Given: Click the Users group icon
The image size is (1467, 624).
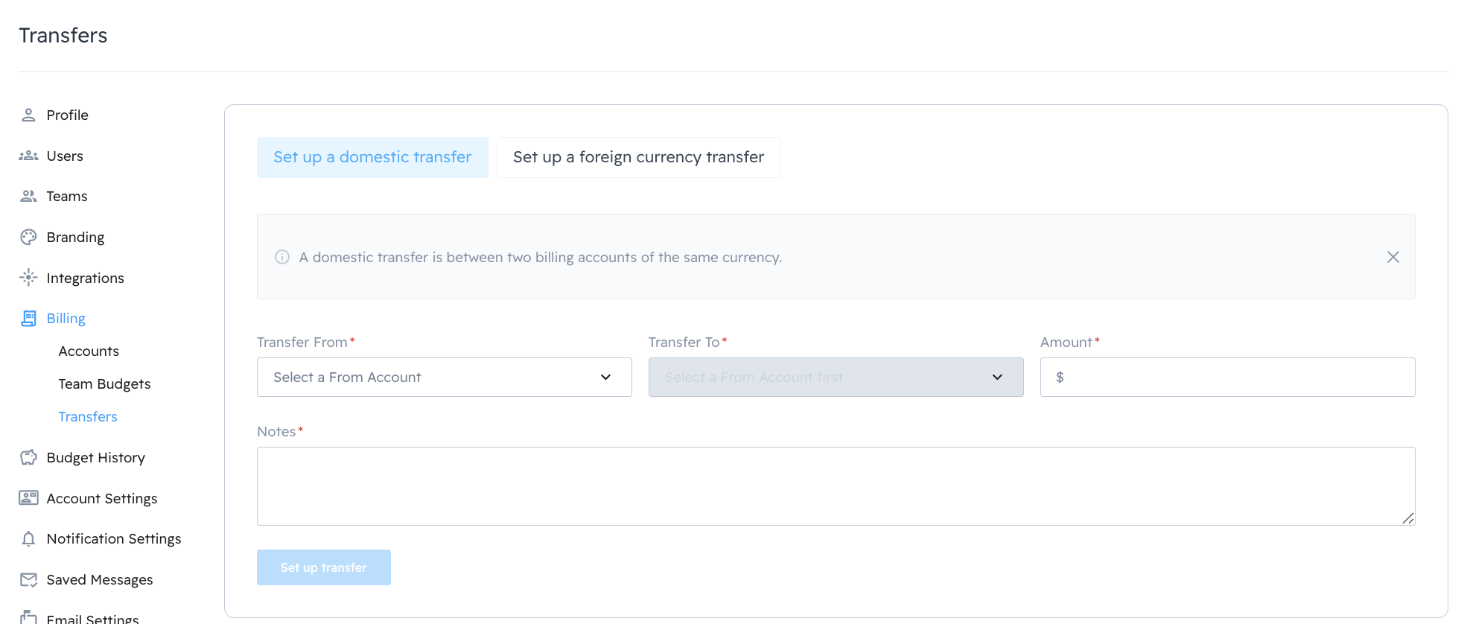Looking at the screenshot, I should (x=28, y=156).
